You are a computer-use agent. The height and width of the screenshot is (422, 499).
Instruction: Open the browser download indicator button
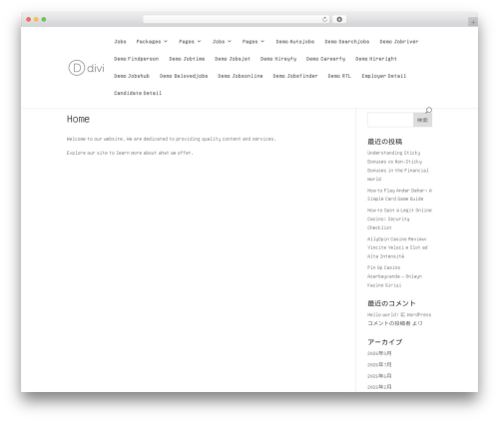(339, 20)
